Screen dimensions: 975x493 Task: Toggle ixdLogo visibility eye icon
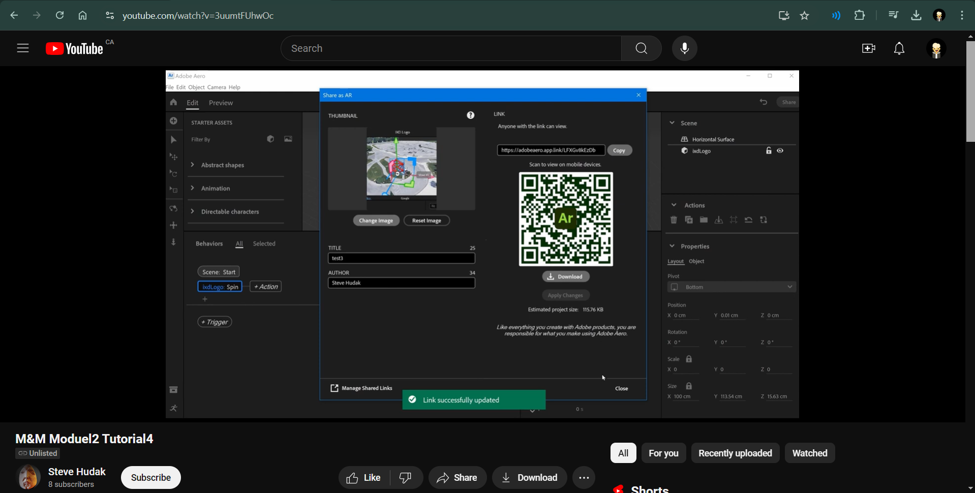pos(780,151)
